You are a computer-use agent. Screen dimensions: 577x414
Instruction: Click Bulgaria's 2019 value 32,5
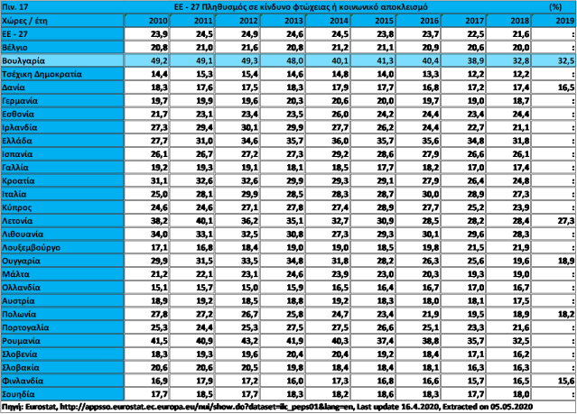point(558,60)
